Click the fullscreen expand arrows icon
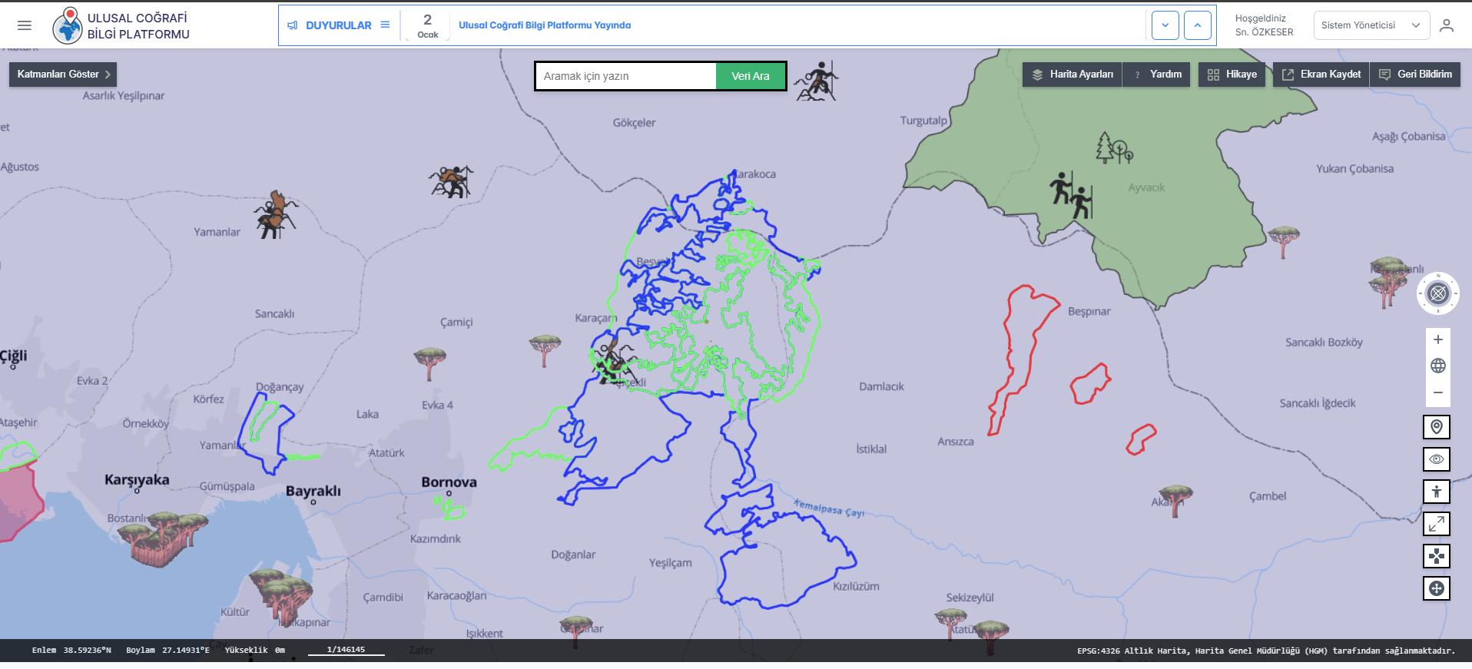The height and width of the screenshot is (669, 1472). point(1436,524)
